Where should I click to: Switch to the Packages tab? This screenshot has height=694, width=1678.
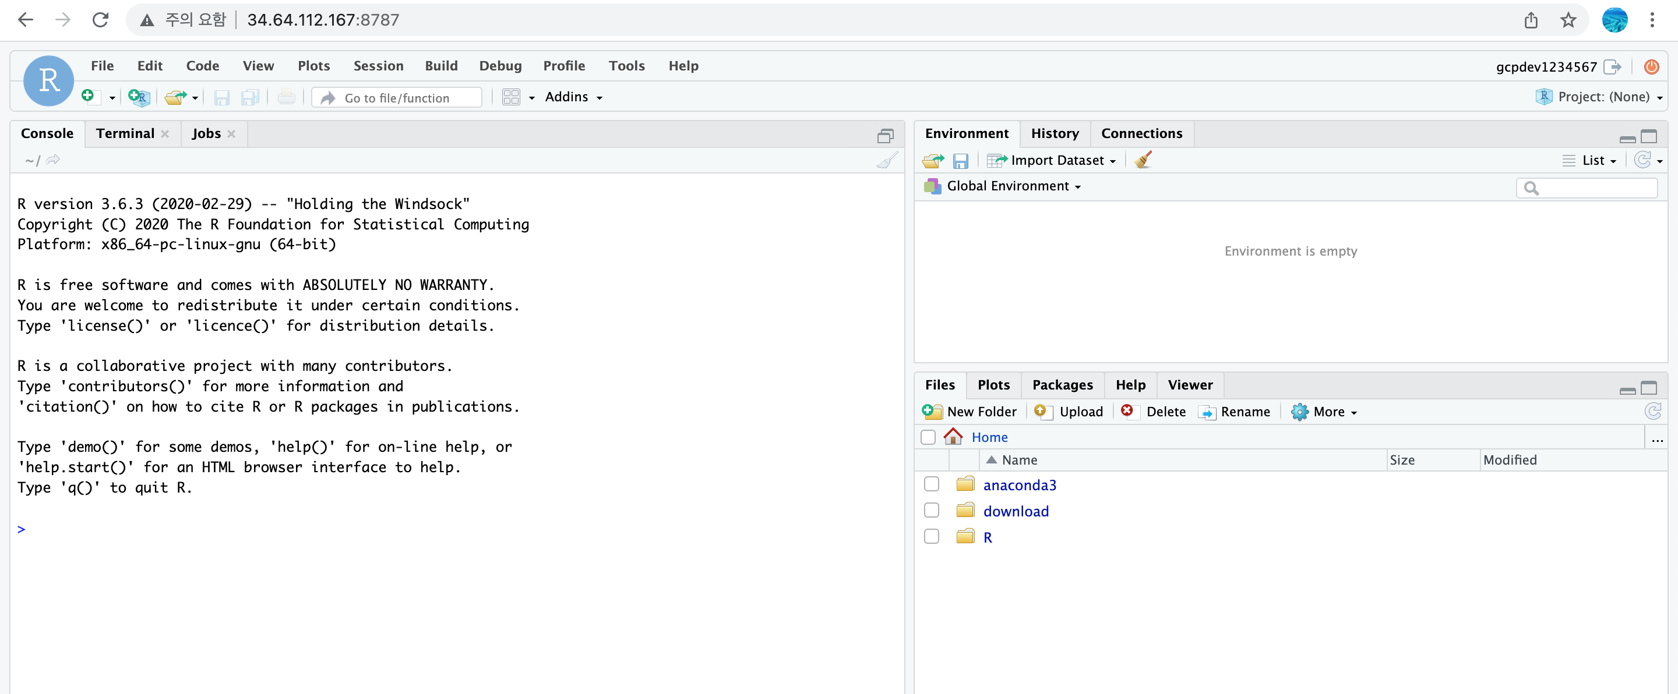point(1062,385)
